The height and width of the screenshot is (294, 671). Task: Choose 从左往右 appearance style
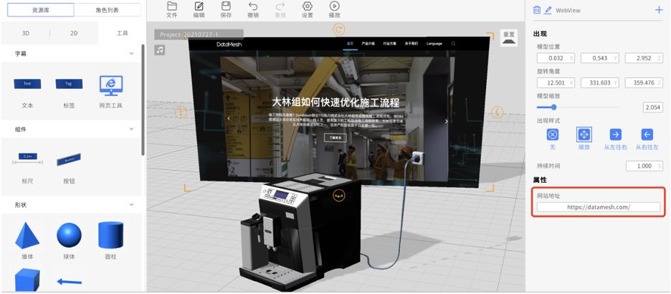click(615, 134)
